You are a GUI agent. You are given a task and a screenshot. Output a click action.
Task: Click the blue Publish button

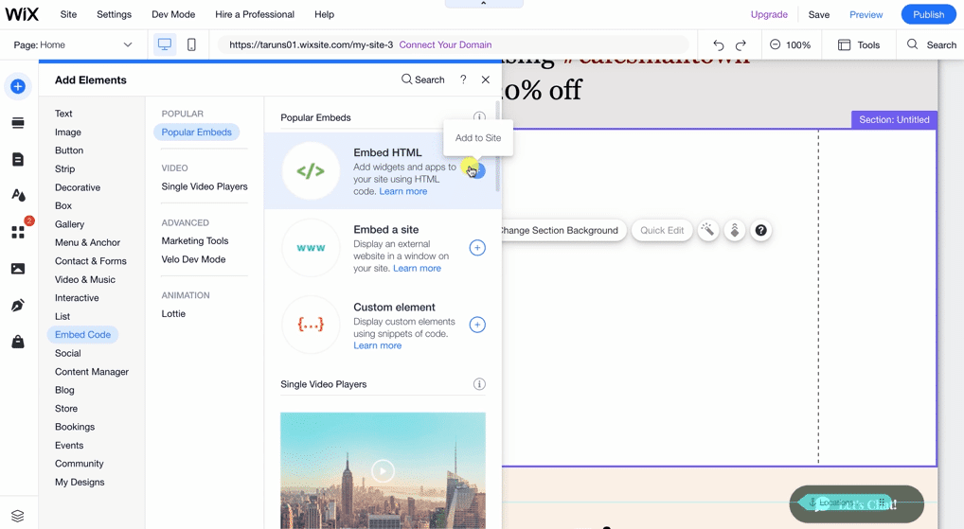pos(927,14)
